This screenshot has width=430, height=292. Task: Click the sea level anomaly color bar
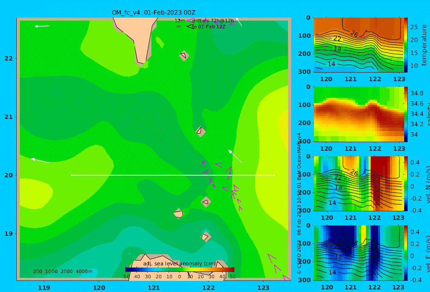click(180, 269)
